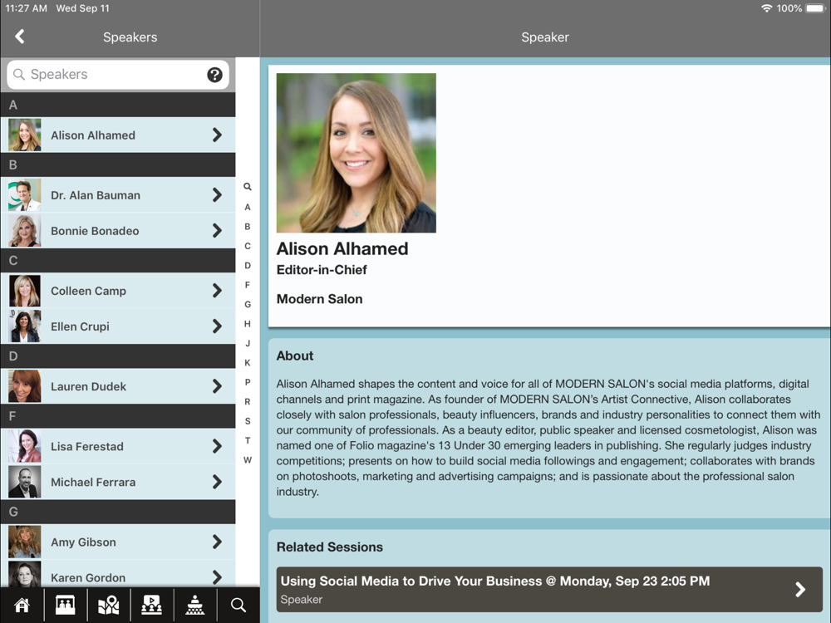Jump to letter B in index
The width and height of the screenshot is (831, 623).
pos(248,227)
